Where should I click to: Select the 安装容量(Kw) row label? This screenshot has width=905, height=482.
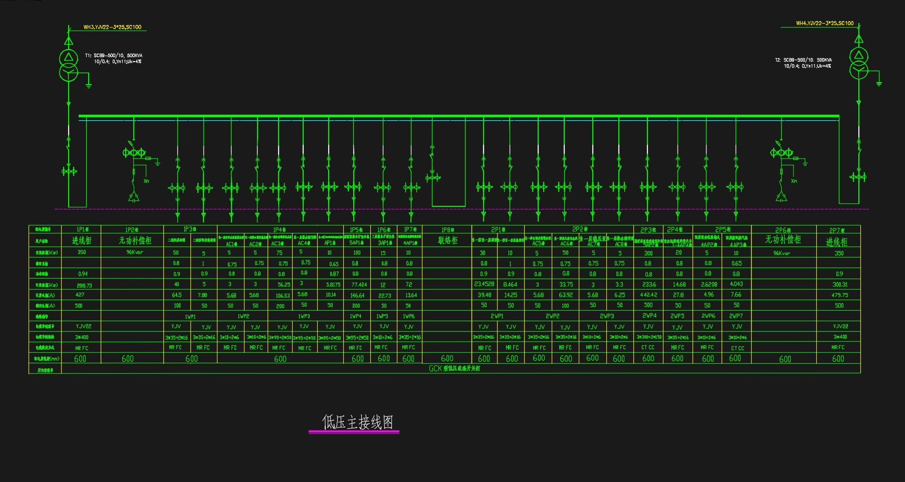point(46,253)
